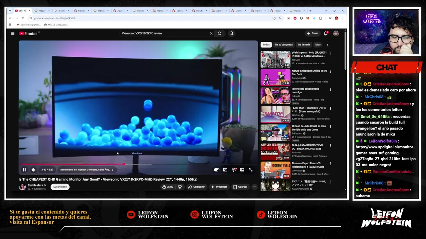The image size is (426, 239).
Task: Open options for "Firearms Expert Reacts" video
Action: (330, 164)
